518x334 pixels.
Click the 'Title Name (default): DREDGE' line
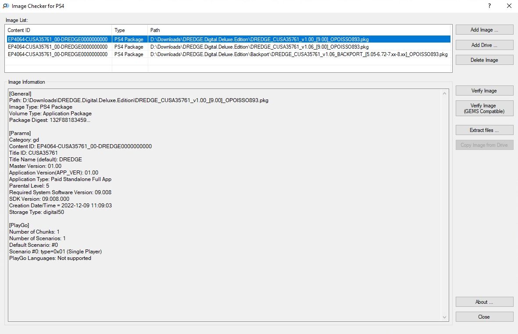click(x=46, y=160)
